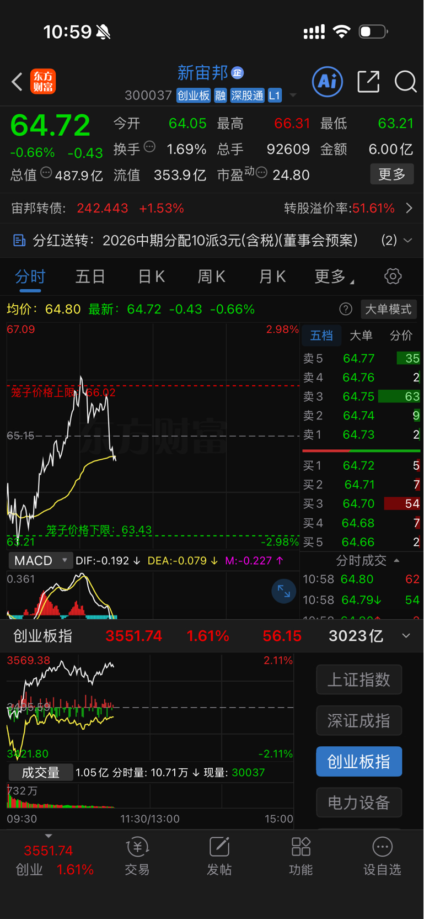The image size is (424, 919).
Task: Toggle 大单模式
Action: tap(388, 309)
